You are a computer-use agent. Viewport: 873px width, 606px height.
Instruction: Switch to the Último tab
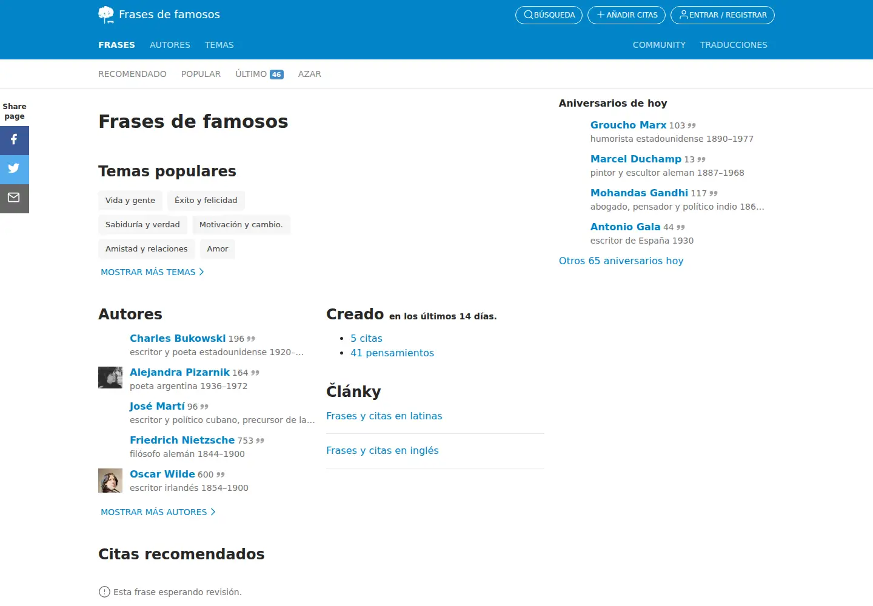point(259,74)
